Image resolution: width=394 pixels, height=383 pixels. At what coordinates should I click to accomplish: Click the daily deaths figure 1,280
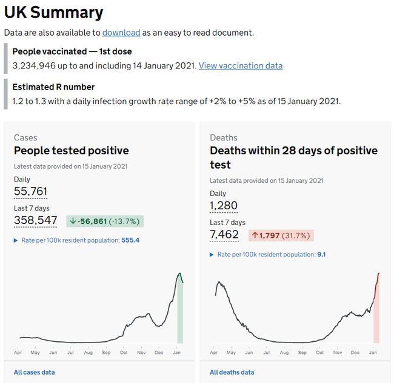[x=224, y=206]
